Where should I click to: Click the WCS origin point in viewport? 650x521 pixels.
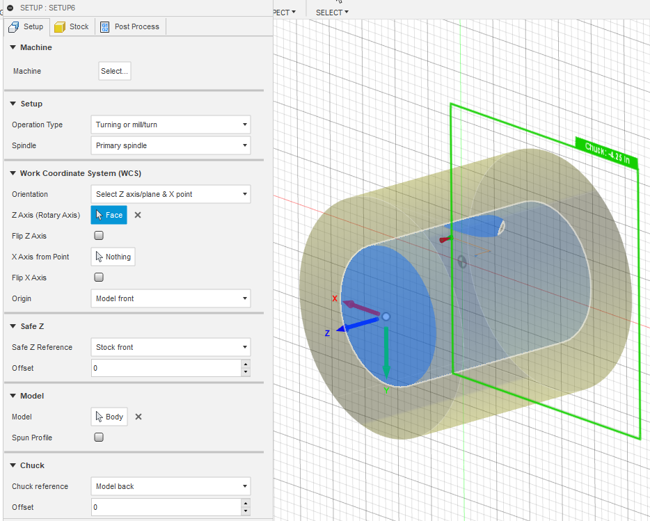click(x=386, y=316)
